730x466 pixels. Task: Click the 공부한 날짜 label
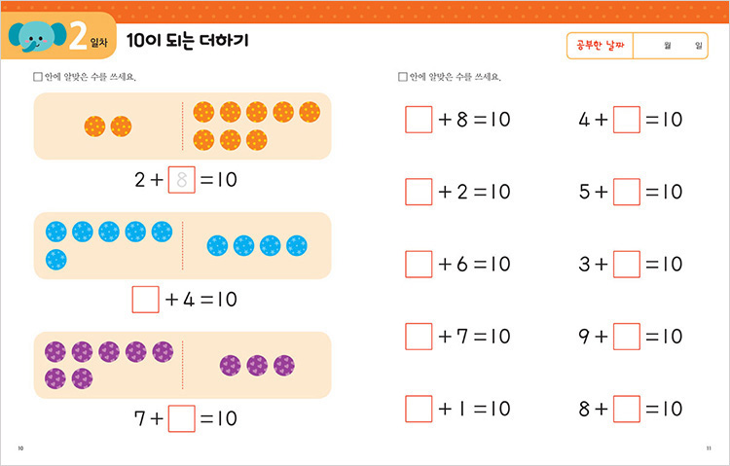click(x=601, y=45)
